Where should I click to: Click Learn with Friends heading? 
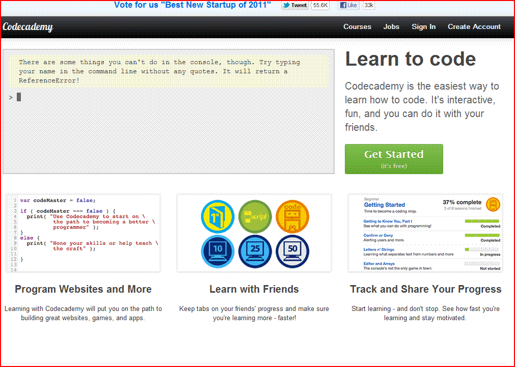[254, 289]
